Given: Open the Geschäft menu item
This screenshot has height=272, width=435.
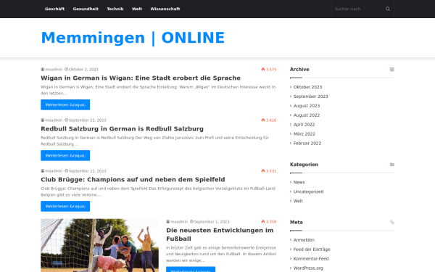Looking at the screenshot, I should tap(54, 9).
